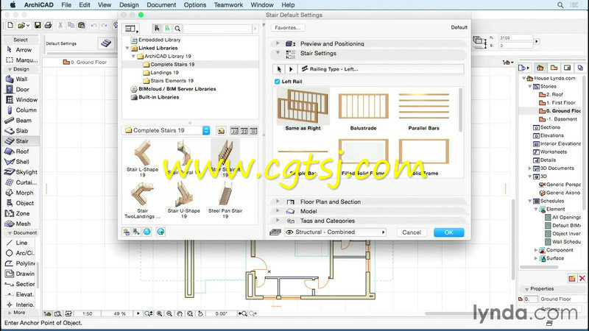Viewport: 589px width, 331px height.
Task: Open the Railing Type - Left page selector
Action: pyautogui.click(x=381, y=69)
